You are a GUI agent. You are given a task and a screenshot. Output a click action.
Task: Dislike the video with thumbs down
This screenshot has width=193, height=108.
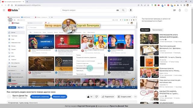[96, 97]
